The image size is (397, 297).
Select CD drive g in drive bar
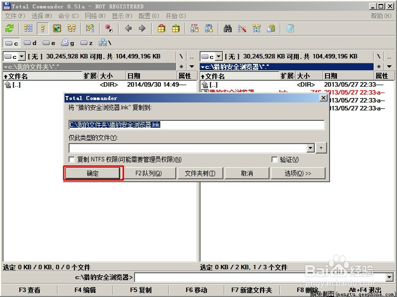(x=67, y=43)
